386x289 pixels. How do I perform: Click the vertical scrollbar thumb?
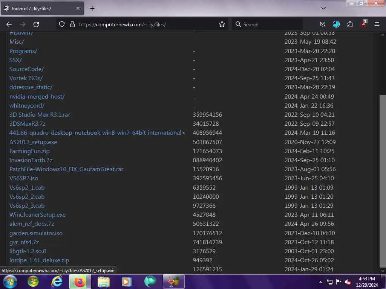383,181
